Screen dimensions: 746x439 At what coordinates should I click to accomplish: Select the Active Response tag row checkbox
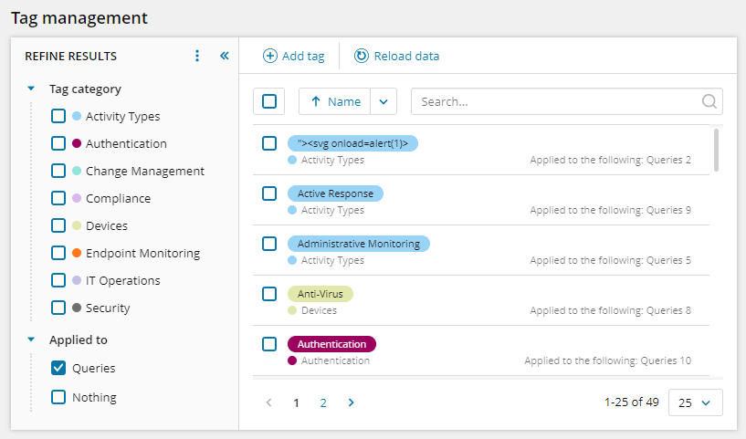(x=269, y=193)
